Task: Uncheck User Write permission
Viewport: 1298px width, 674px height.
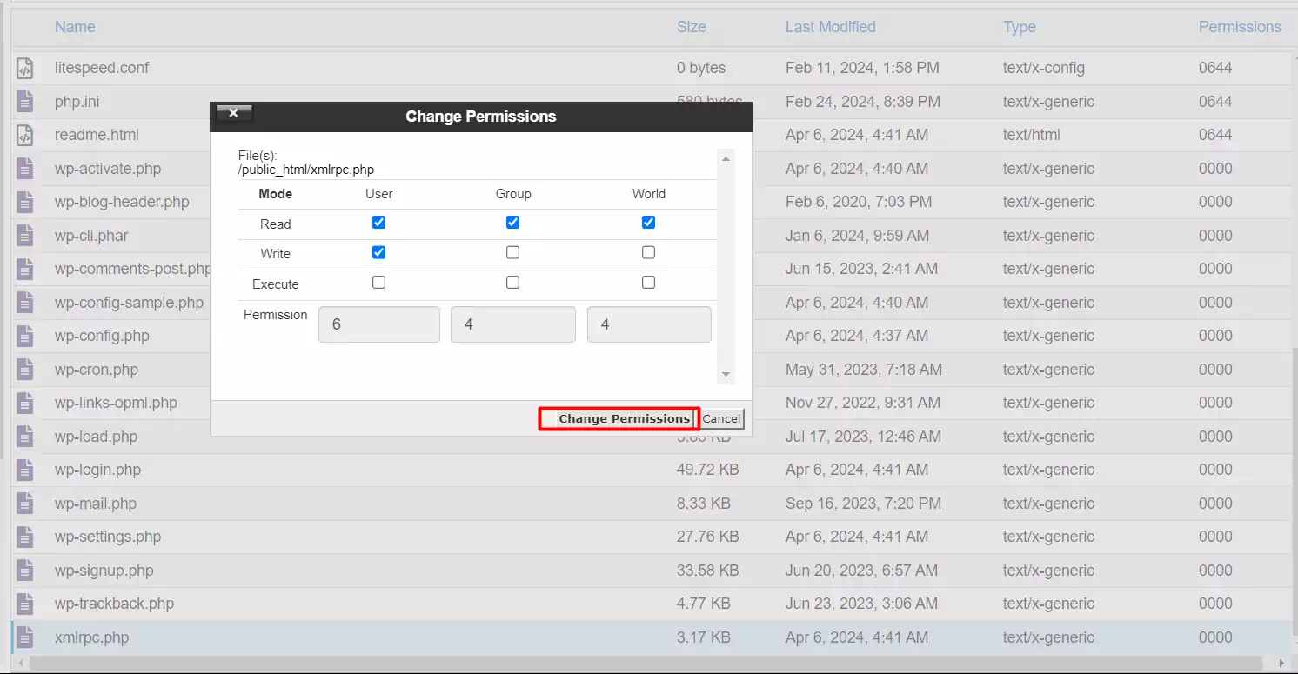Action: (378, 252)
